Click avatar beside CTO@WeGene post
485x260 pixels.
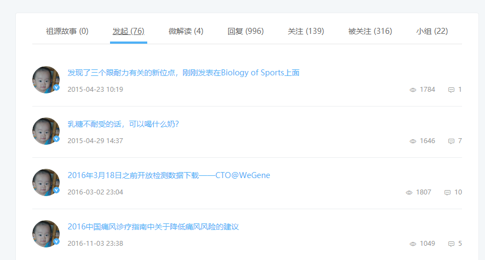tap(46, 182)
